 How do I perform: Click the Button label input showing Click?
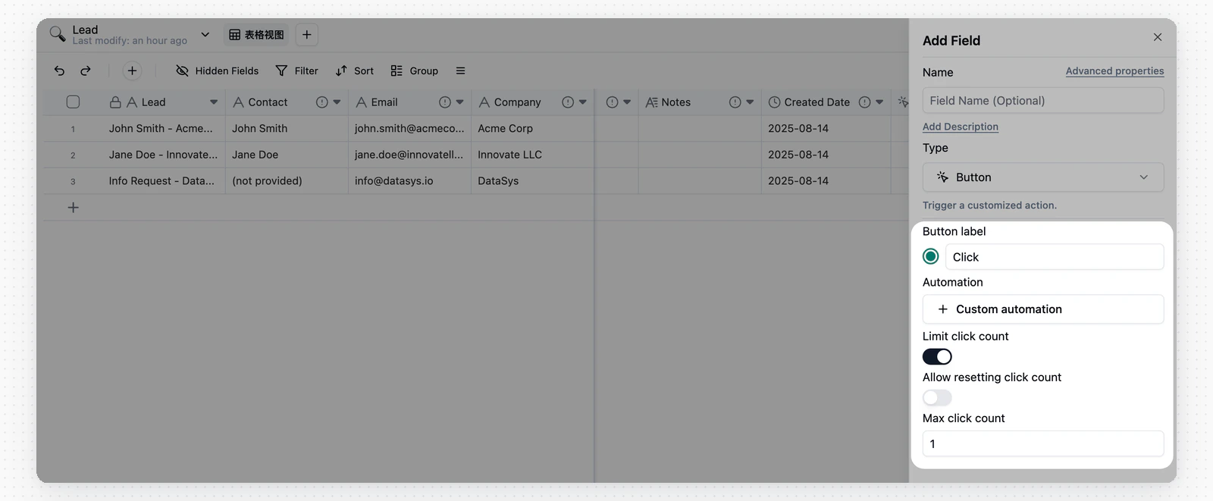1055,257
